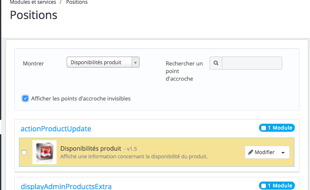Image resolution: width=310 pixels, height=190 pixels.
Task: Tick the Disponibilités produit module row checkbox
Action: click(24, 152)
